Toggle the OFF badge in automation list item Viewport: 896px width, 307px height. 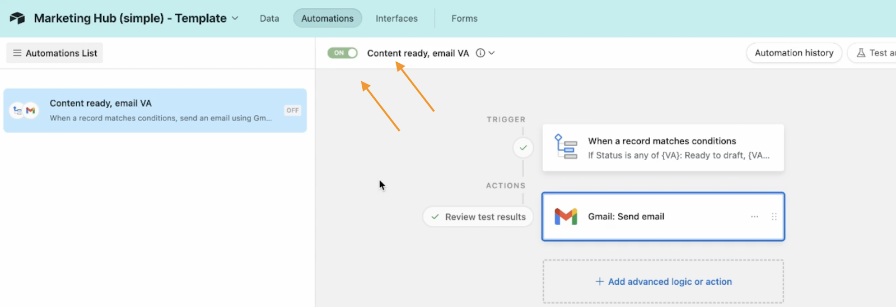pos(292,110)
